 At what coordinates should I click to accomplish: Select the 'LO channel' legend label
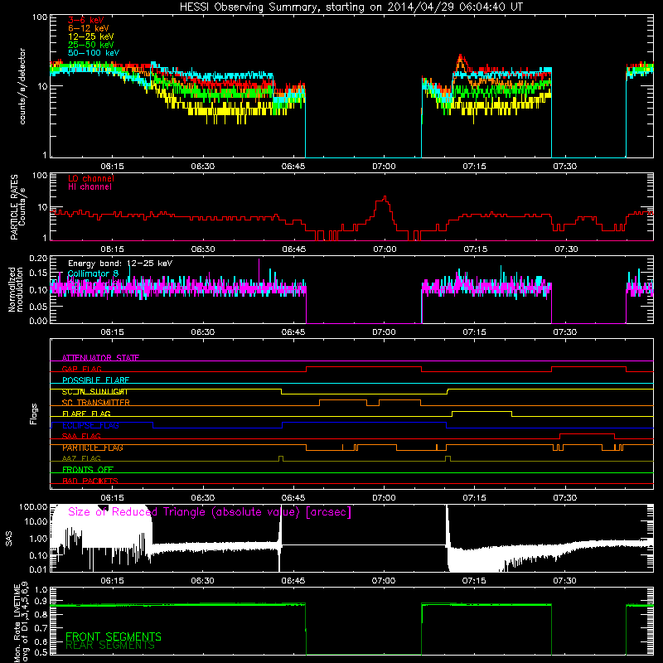coord(91,178)
